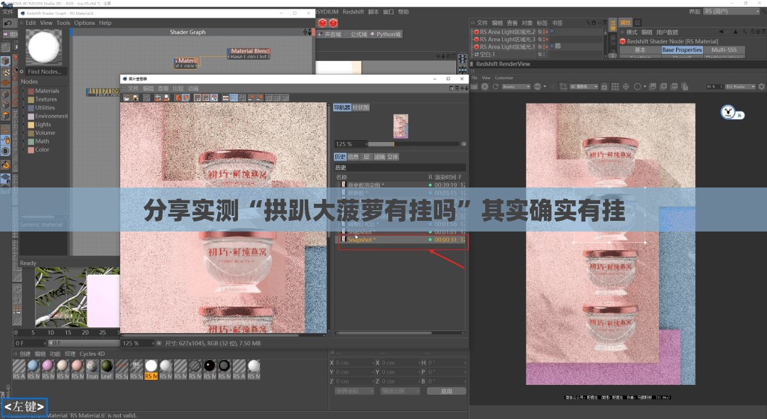Viewport: 767px width, 419px height.
Task: Toggle the green status dot on the Snapshot entry
Action: tap(430, 239)
